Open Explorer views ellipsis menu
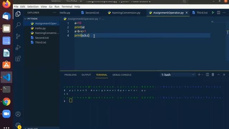Screen dimensions: 229x129 coord(54,13)
